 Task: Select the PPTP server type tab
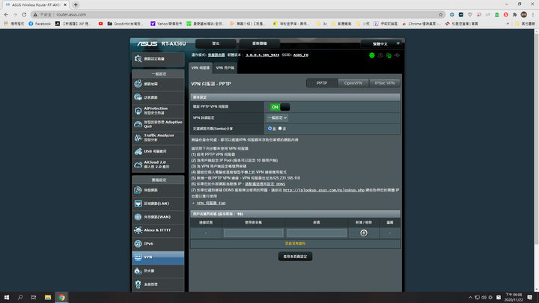point(322,83)
